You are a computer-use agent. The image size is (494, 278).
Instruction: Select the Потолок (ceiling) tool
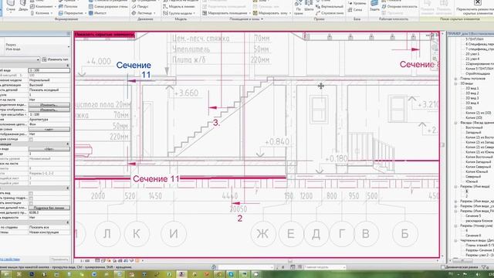coord(68,6)
